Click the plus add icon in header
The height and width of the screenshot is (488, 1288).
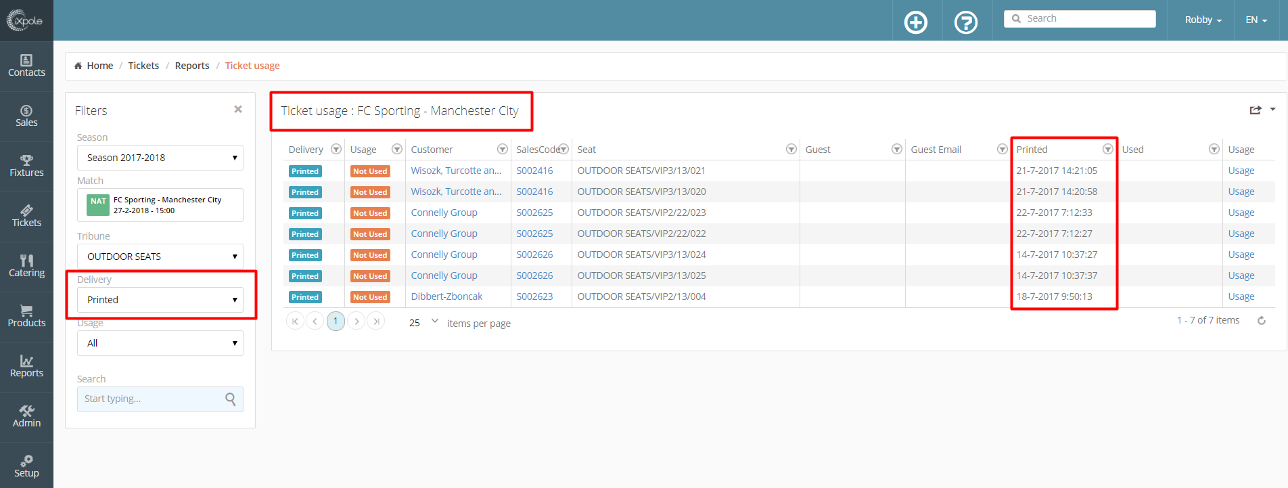[916, 22]
